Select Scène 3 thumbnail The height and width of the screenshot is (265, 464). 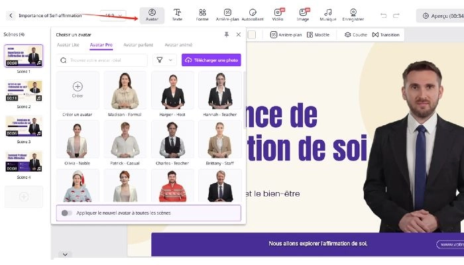24,126
